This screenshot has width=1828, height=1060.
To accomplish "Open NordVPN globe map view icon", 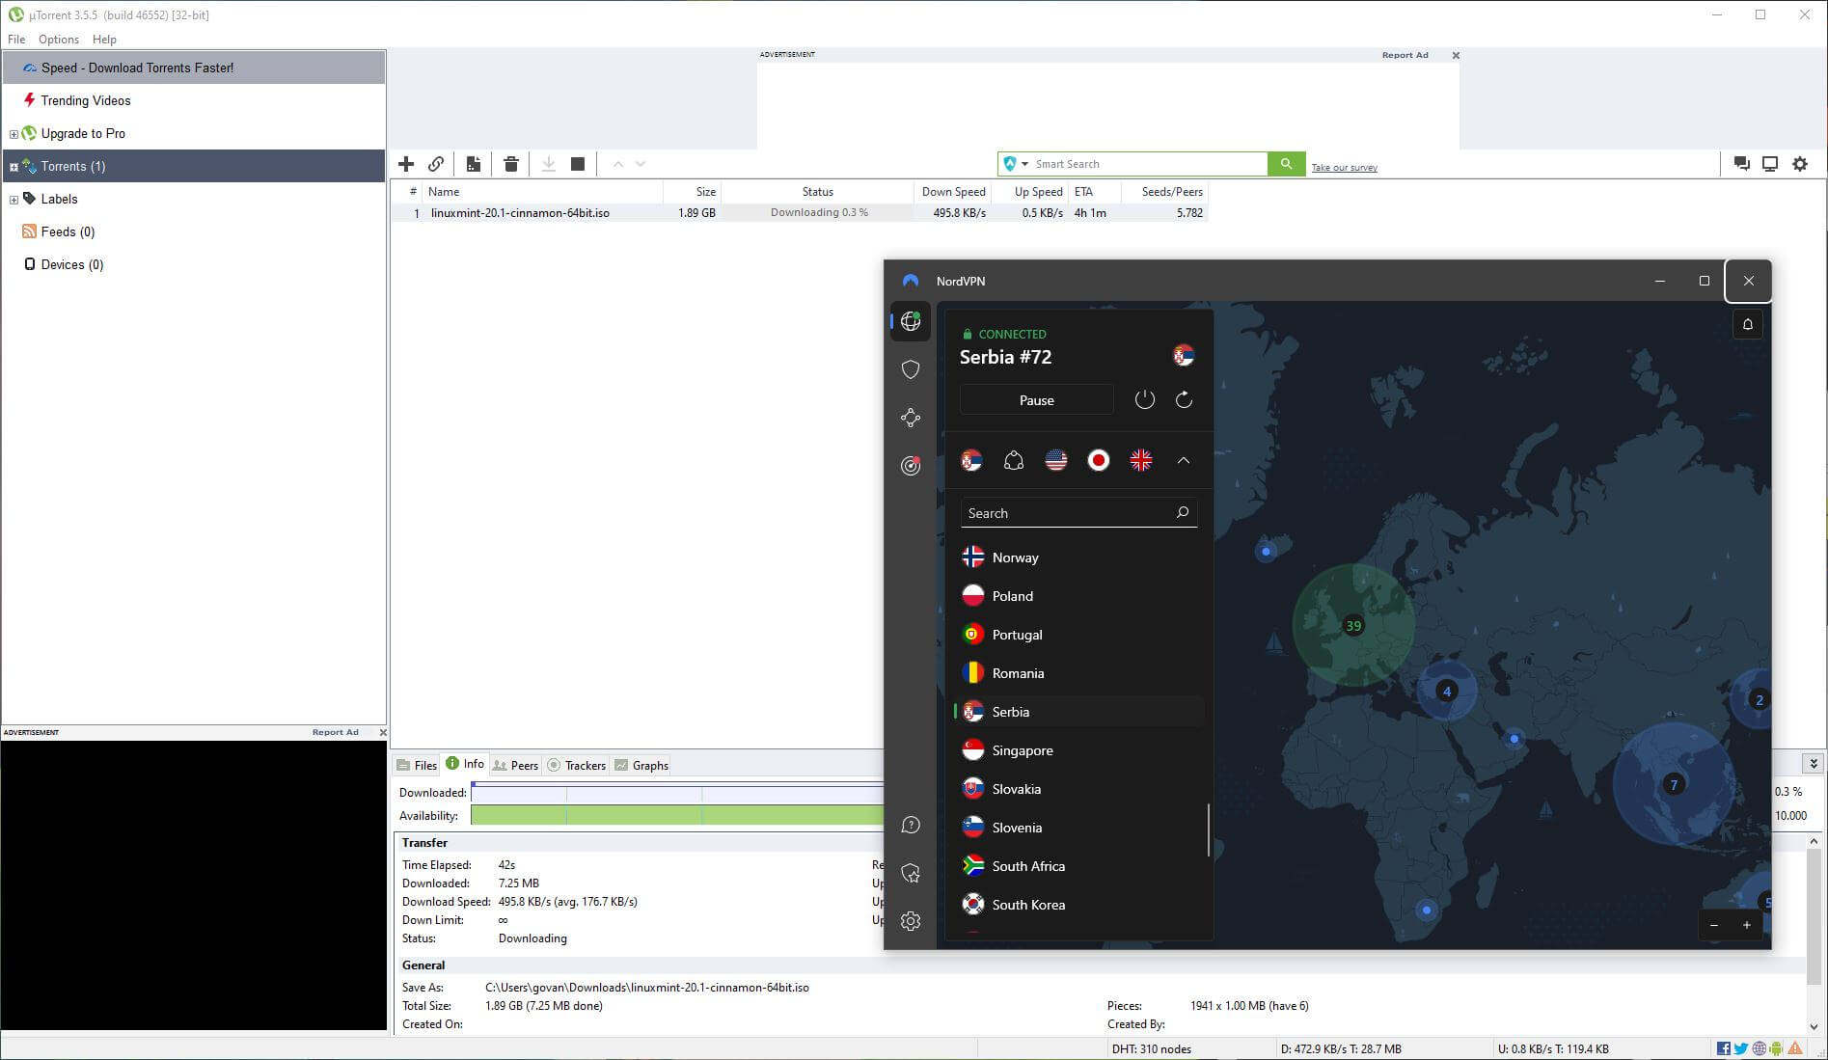I will click(x=911, y=321).
